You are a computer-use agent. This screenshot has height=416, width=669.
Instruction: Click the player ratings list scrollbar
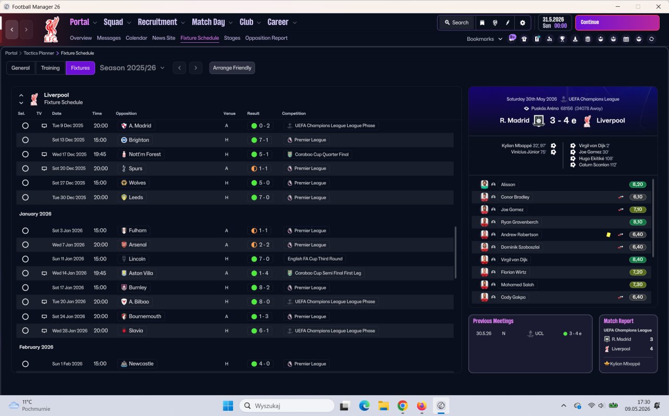[653, 218]
